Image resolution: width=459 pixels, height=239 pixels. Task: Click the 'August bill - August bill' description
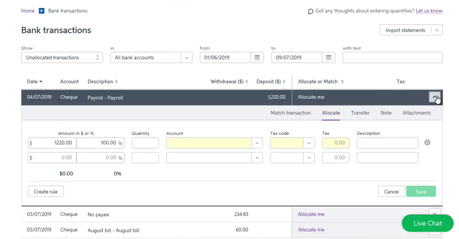114,230
